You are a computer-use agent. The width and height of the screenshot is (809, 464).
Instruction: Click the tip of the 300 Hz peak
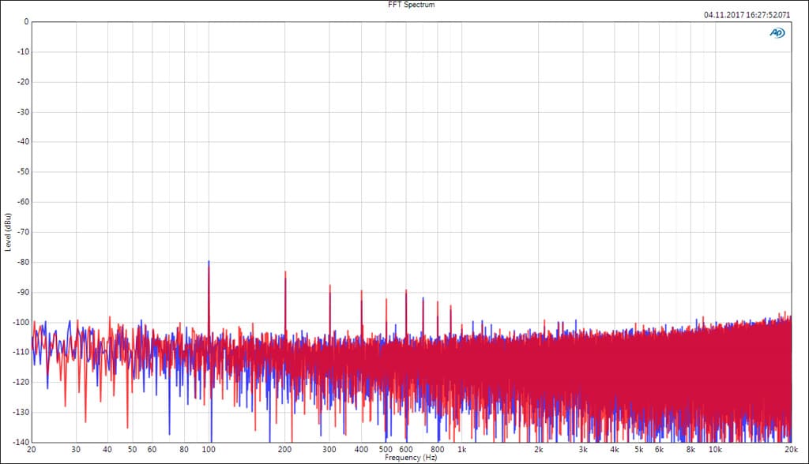pyautogui.click(x=330, y=285)
